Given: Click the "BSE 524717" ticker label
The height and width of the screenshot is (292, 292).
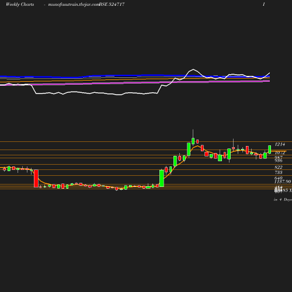Looking at the screenshot, I should click(112, 4).
